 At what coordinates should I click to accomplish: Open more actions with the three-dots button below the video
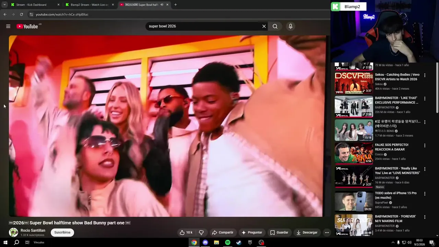327,233
